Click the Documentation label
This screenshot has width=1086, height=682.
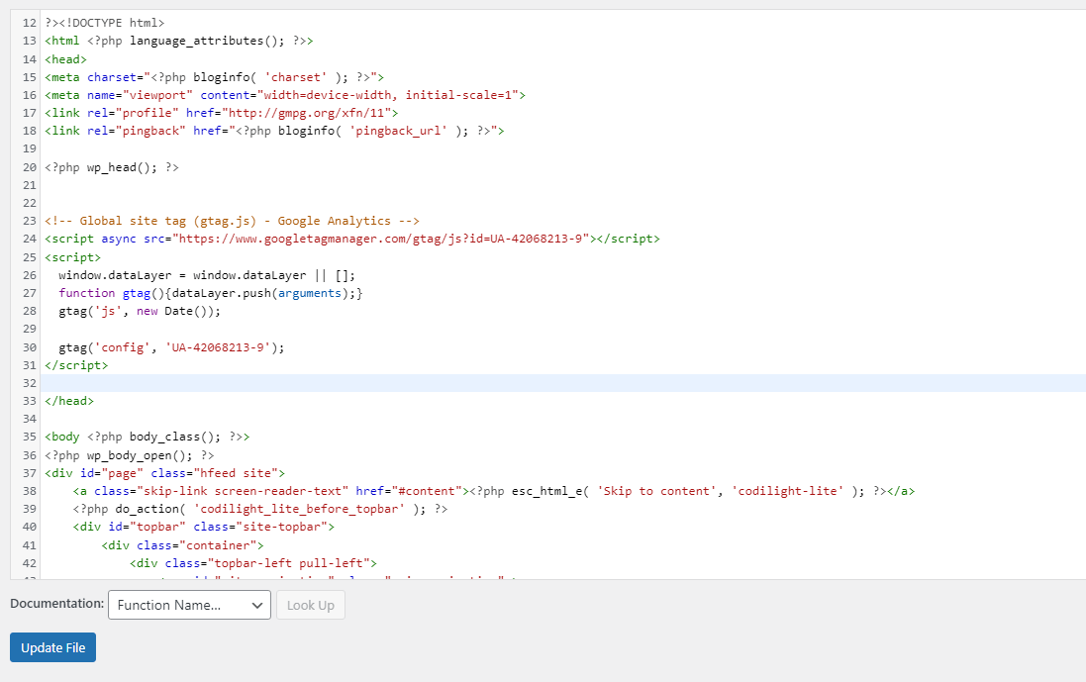(x=56, y=604)
